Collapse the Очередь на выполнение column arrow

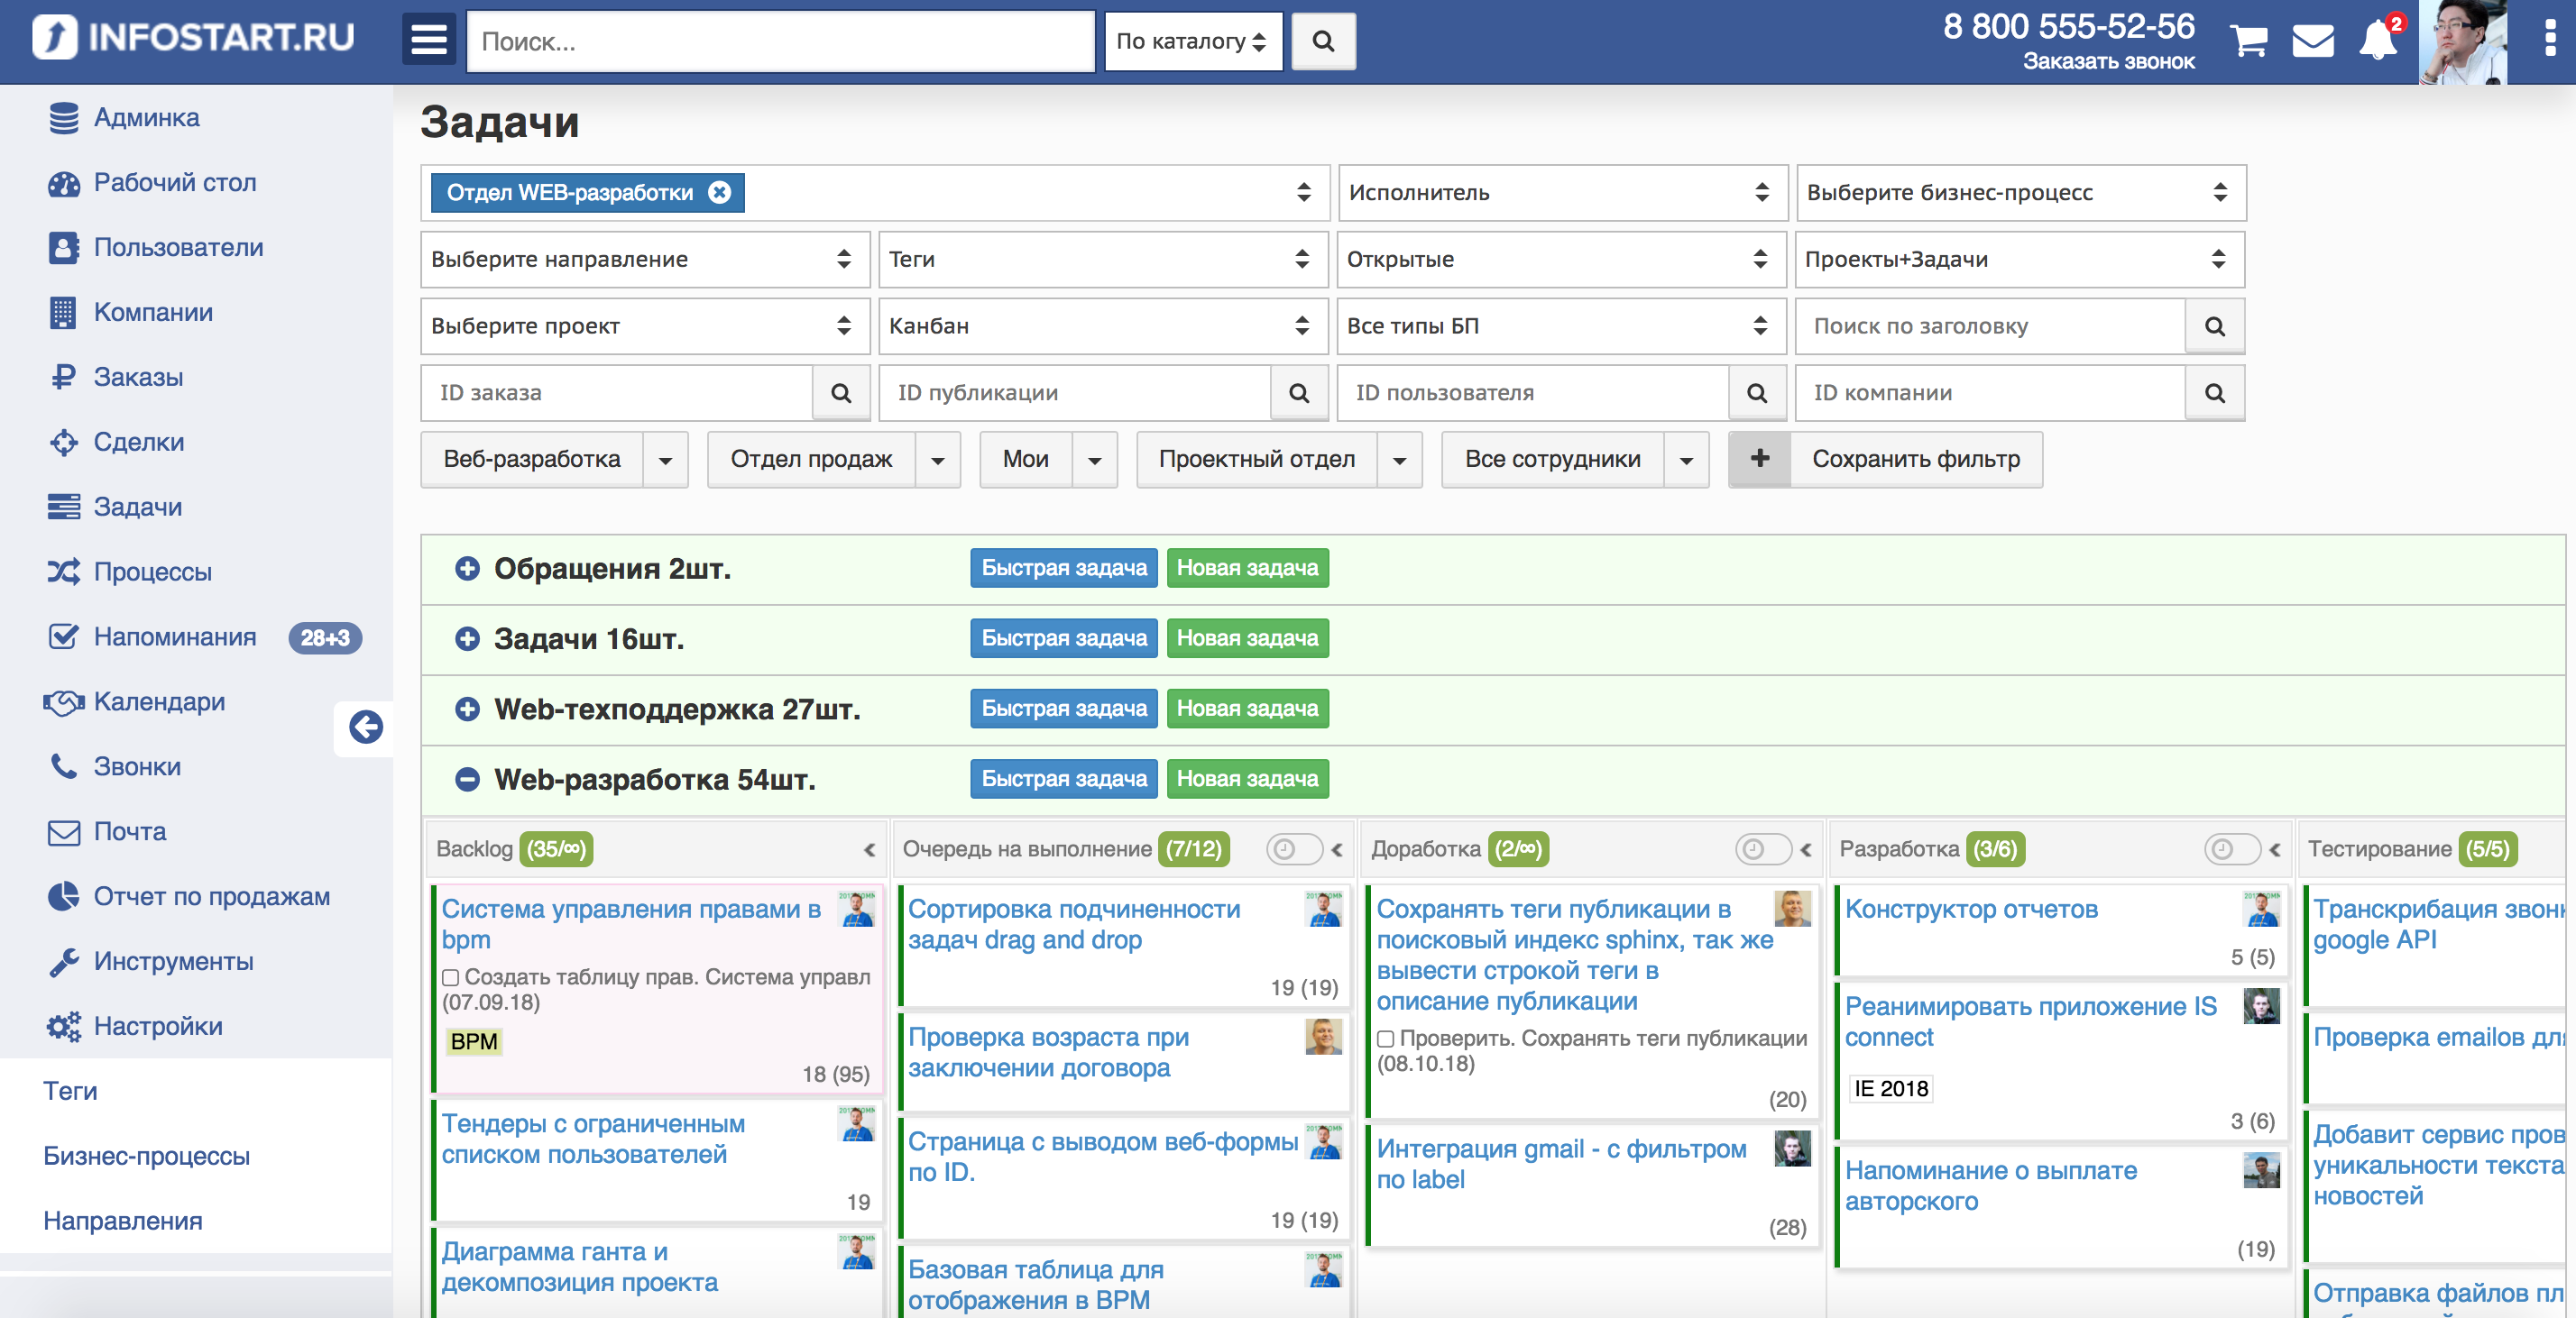pyautogui.click(x=1337, y=849)
